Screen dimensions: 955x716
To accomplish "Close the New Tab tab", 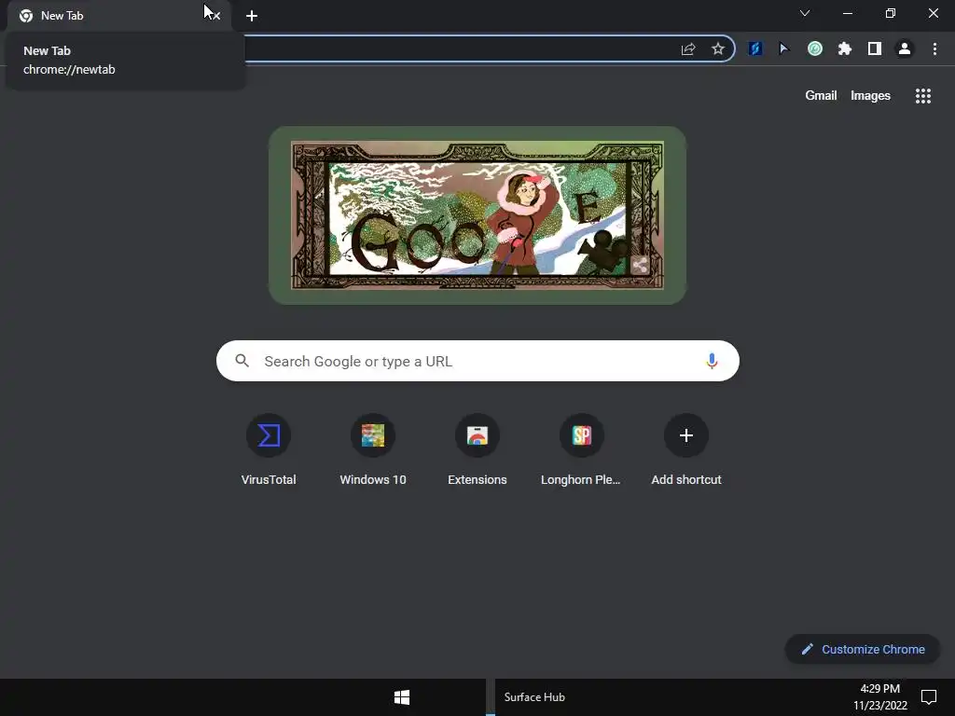I will click(215, 16).
